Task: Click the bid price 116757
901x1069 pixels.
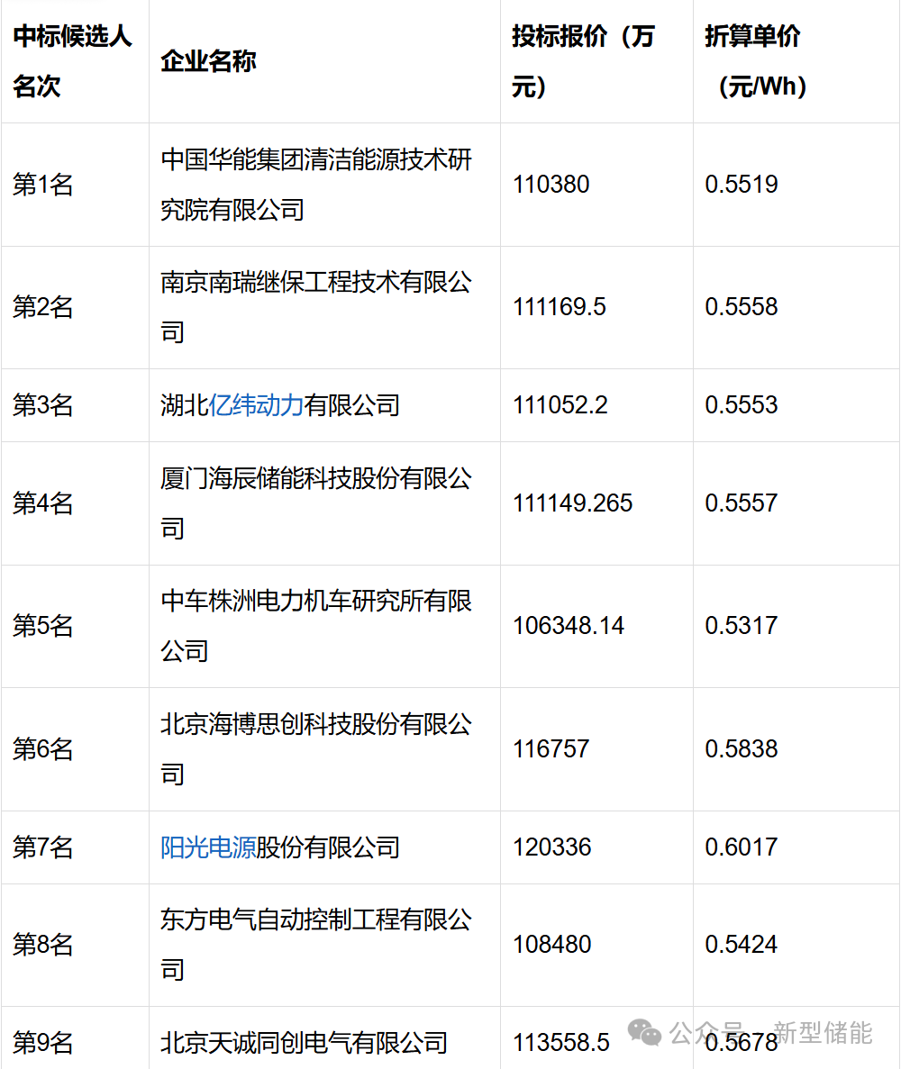Action: click(x=551, y=749)
